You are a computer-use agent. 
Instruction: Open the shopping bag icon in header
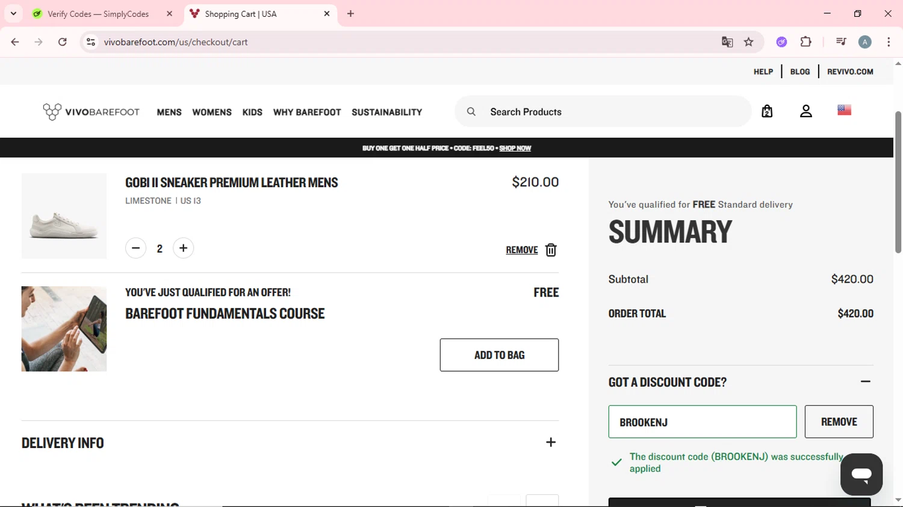click(x=767, y=111)
